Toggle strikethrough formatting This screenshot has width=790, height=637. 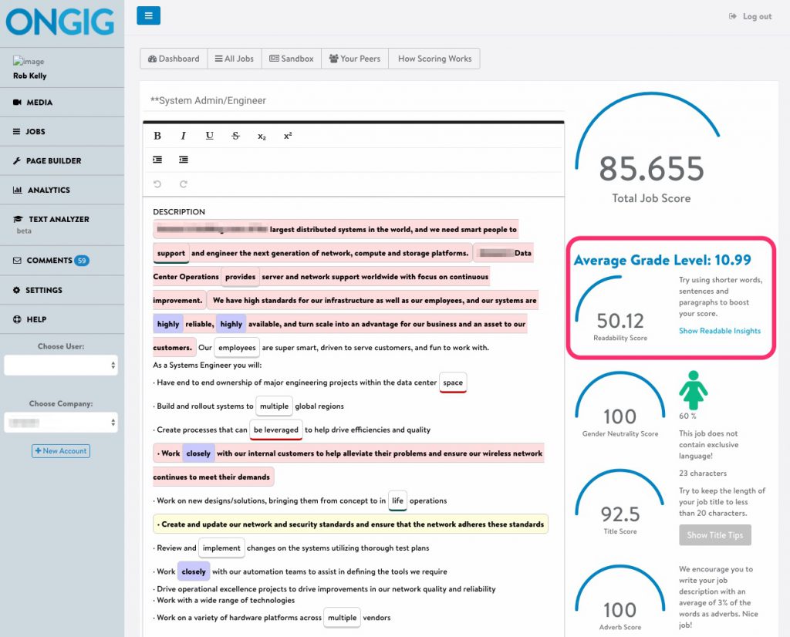235,135
